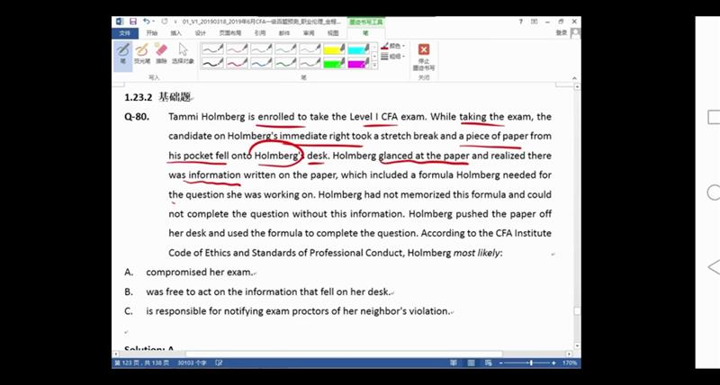Switch to the View ribbon tab
This screenshot has height=385, width=720.
coord(333,33)
